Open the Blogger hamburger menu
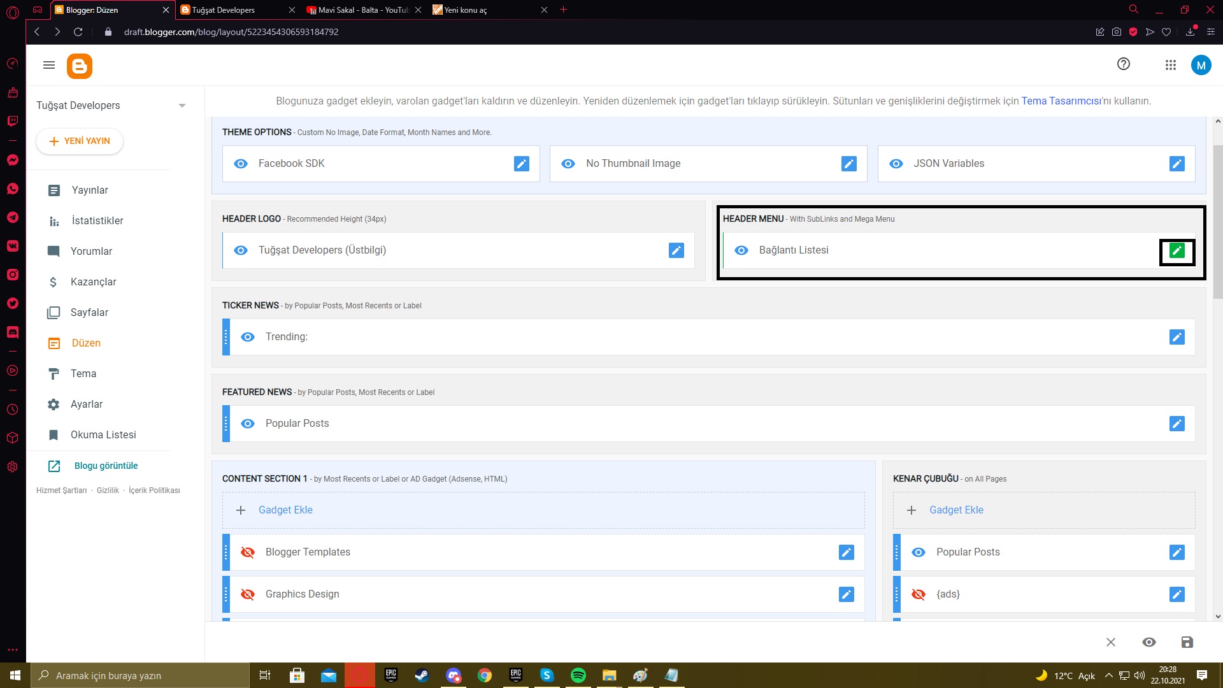 49,65
